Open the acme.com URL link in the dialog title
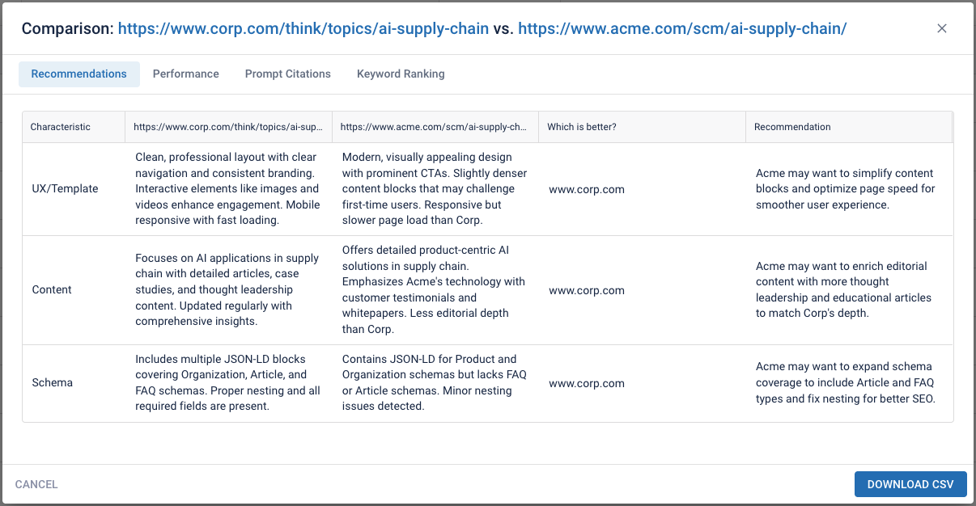 (x=682, y=29)
